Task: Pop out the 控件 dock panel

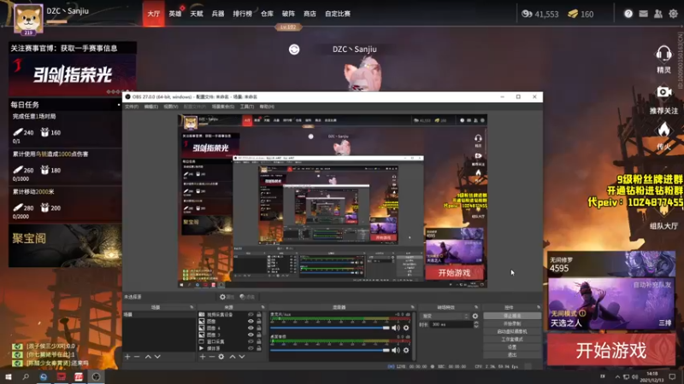Action: pyautogui.click(x=539, y=307)
